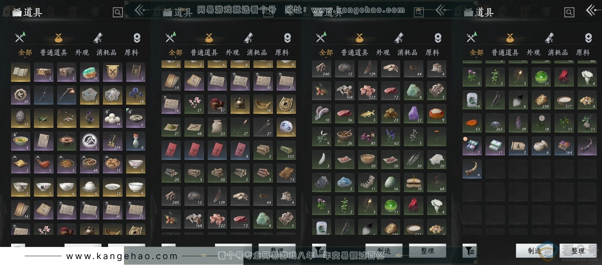The height and width of the screenshot is (265, 602).
Task: Open the 普通道具 tab in the fourth panel
Action: pyautogui.click(x=505, y=53)
